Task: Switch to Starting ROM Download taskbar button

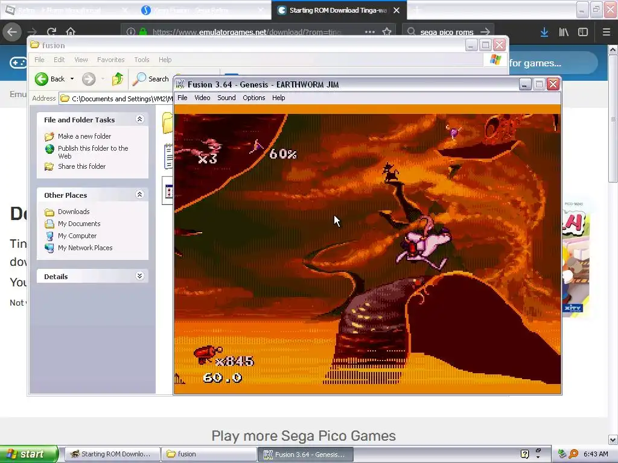Action: (112, 454)
